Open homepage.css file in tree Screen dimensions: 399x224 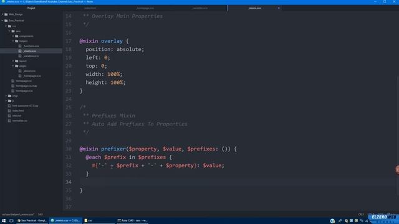[24, 81]
